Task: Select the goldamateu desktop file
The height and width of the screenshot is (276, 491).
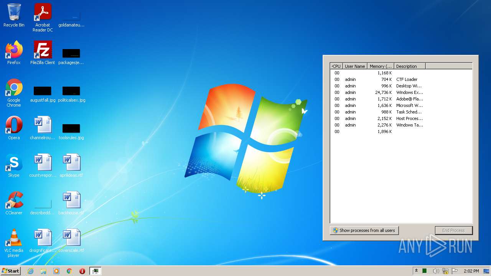Action: tap(71, 17)
